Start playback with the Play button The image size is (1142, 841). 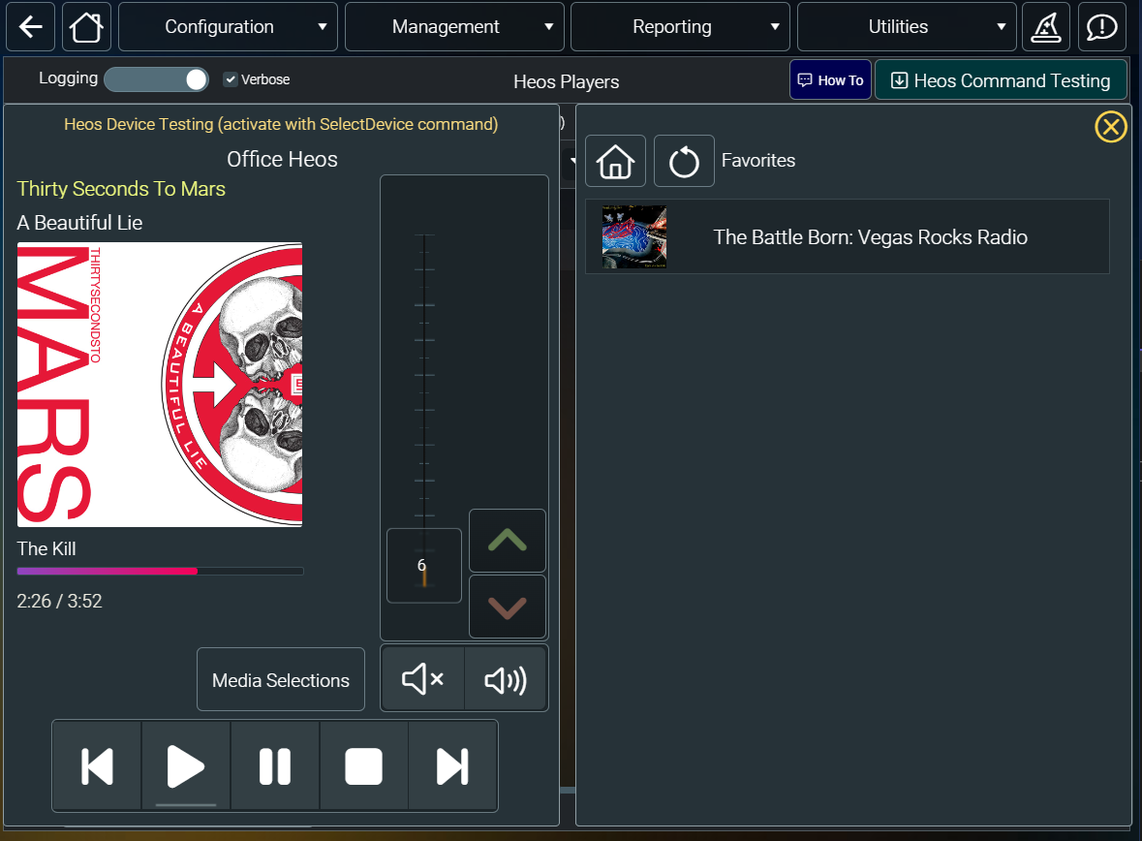click(x=186, y=766)
